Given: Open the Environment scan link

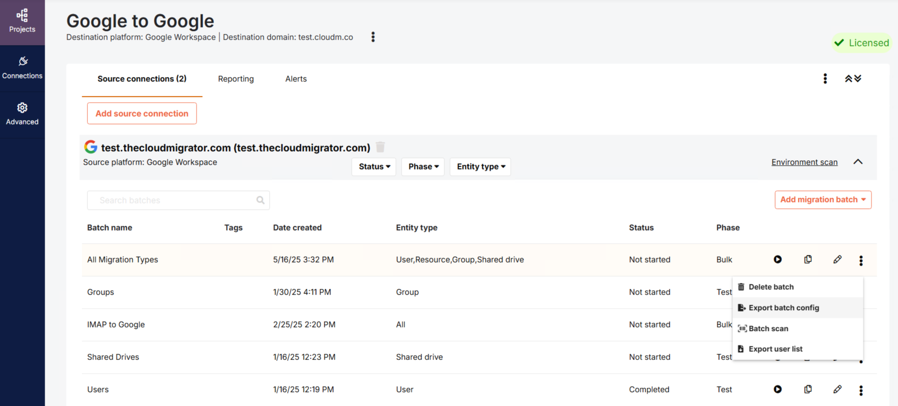Looking at the screenshot, I should (804, 162).
